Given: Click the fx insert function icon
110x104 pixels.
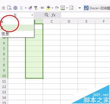Looking at the screenshot, I should (x=53, y=15).
